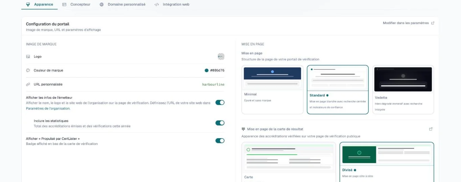Open Paramètres de l'organisation link
The width and height of the screenshot is (461, 182).
coord(48,109)
